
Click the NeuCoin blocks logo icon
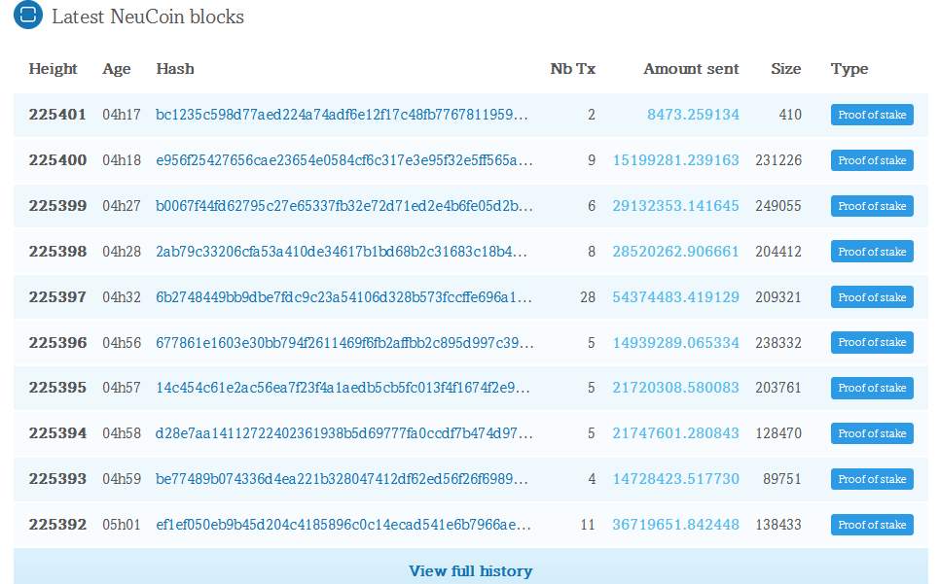pos(28,15)
